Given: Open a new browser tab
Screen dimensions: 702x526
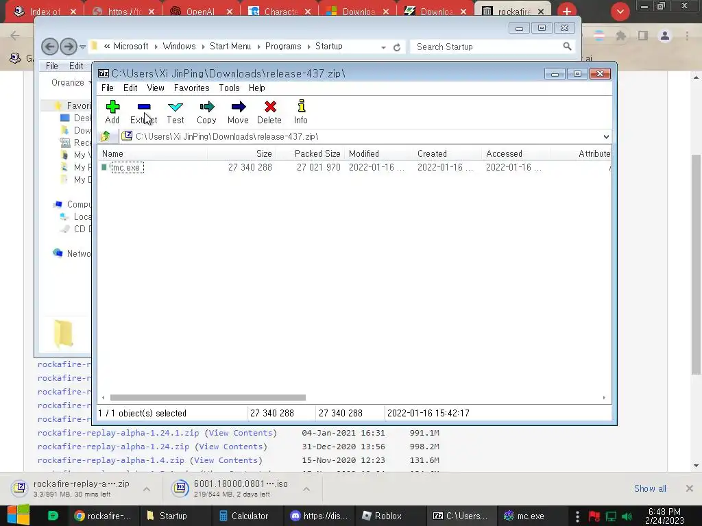Looking at the screenshot, I should 567,11.
